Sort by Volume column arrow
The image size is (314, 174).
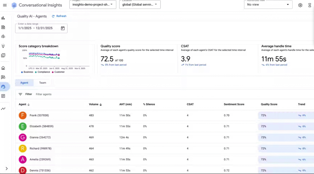101,104
